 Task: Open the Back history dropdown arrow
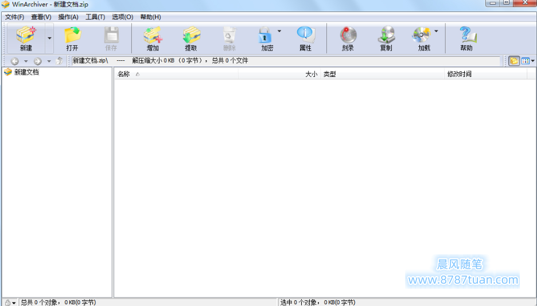click(x=26, y=61)
